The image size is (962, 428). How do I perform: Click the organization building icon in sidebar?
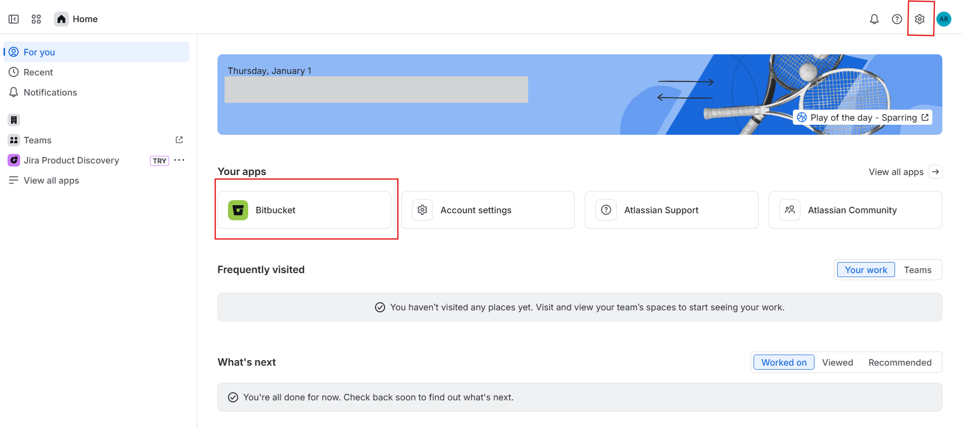click(14, 120)
